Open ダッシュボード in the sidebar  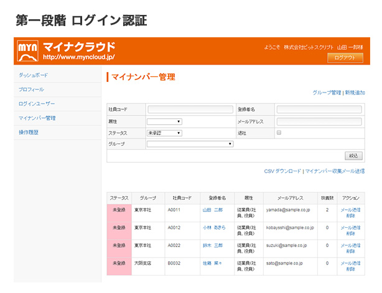pyautogui.click(x=33, y=75)
